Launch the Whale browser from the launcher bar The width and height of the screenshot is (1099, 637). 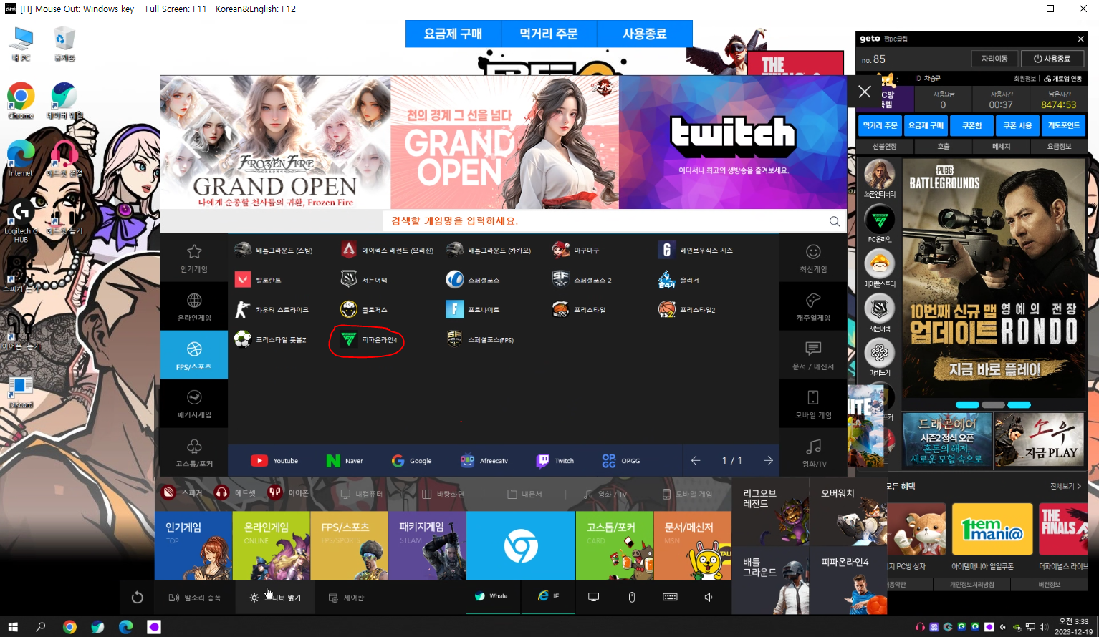click(x=491, y=596)
